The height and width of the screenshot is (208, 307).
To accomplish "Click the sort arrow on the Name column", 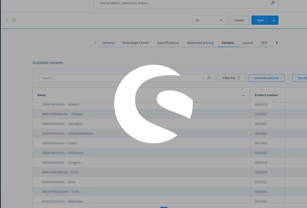I will pyautogui.click(x=243, y=95).
